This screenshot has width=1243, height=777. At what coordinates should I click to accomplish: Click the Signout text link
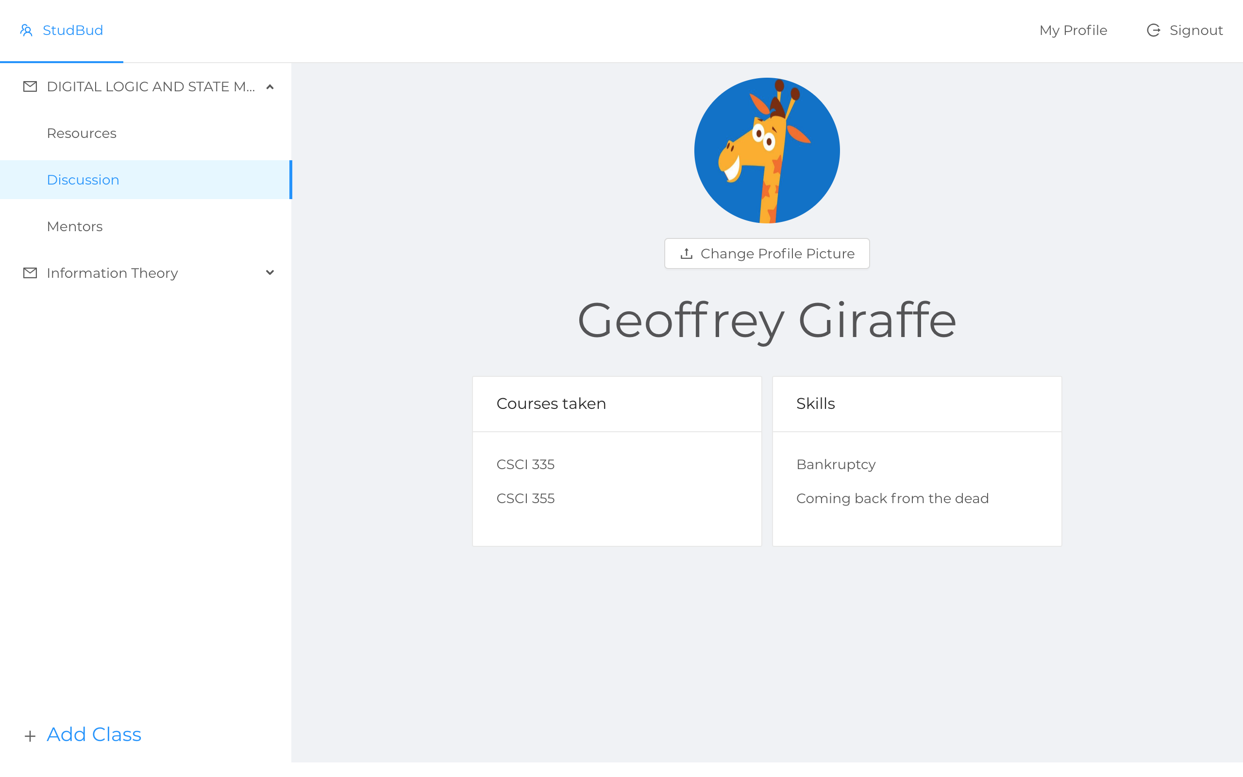[1196, 30]
